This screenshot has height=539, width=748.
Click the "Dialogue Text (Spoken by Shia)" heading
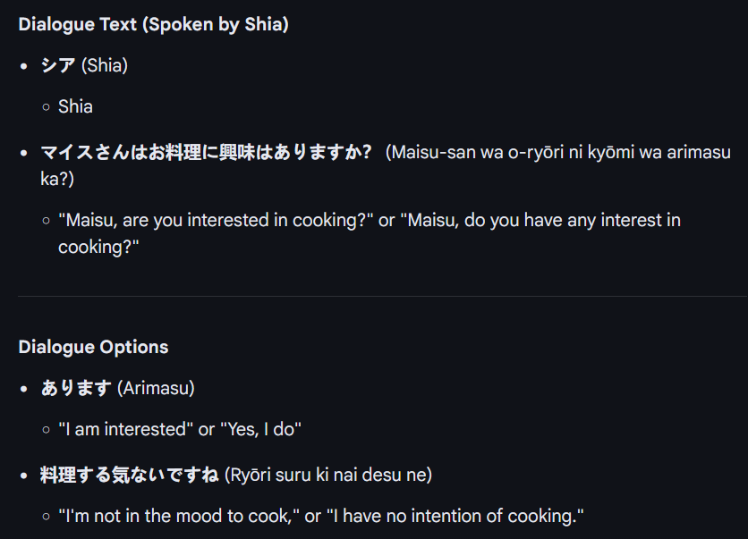[x=153, y=25]
